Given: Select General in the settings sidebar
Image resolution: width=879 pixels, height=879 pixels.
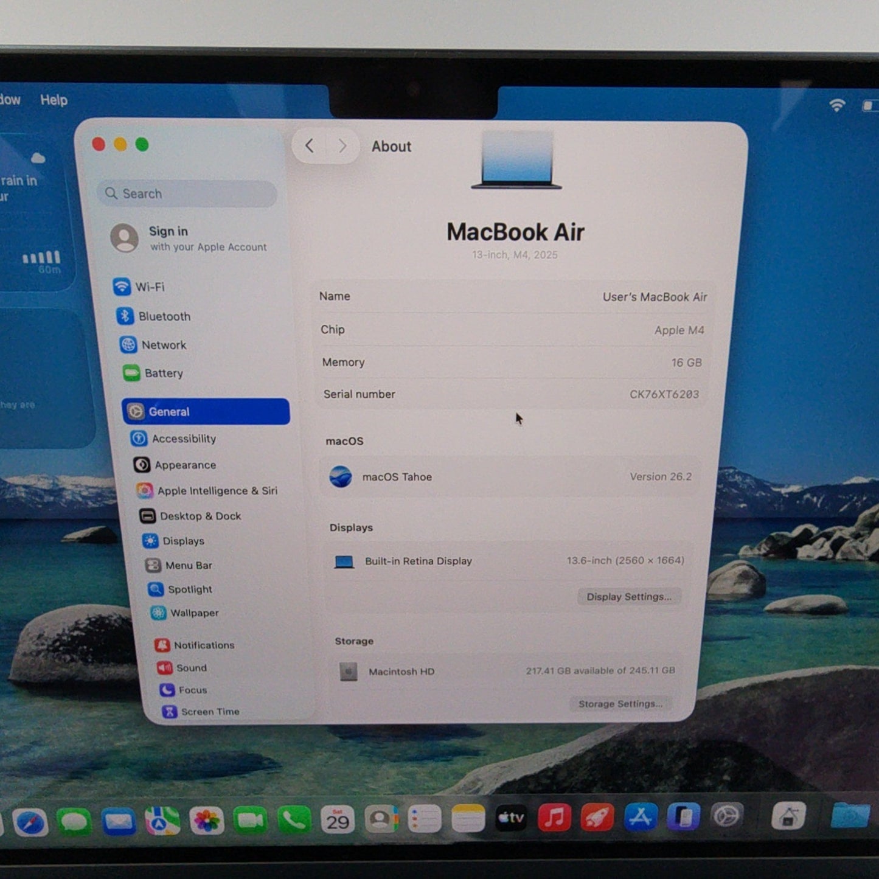Looking at the screenshot, I should pyautogui.click(x=206, y=412).
